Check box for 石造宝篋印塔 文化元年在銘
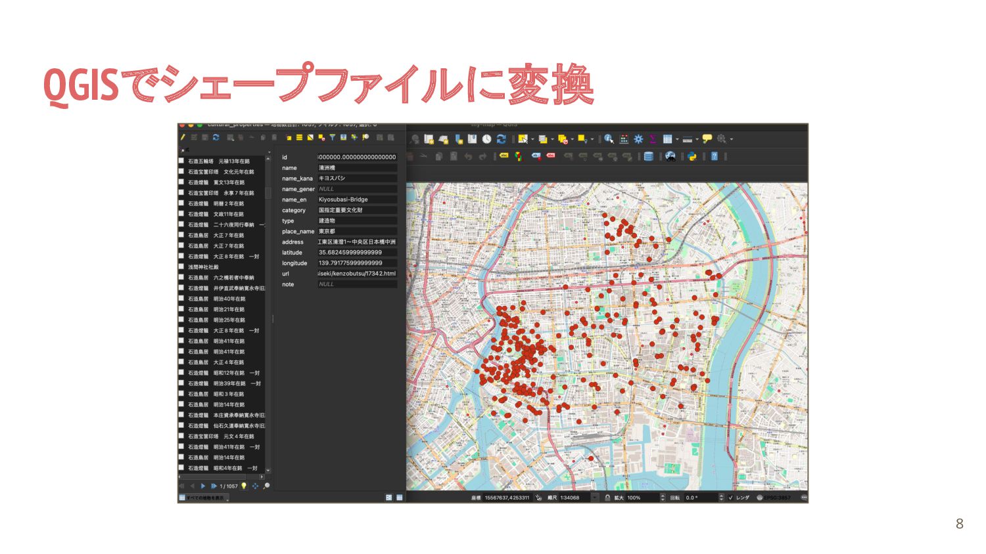986x554 pixels. click(x=181, y=171)
